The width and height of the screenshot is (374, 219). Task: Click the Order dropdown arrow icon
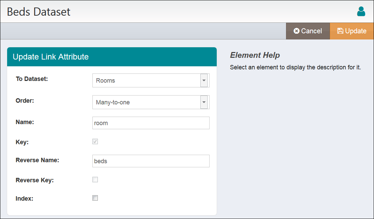pos(204,102)
